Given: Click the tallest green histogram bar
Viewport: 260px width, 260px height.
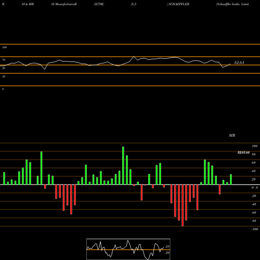Looking at the screenshot, I should (x=123, y=165).
